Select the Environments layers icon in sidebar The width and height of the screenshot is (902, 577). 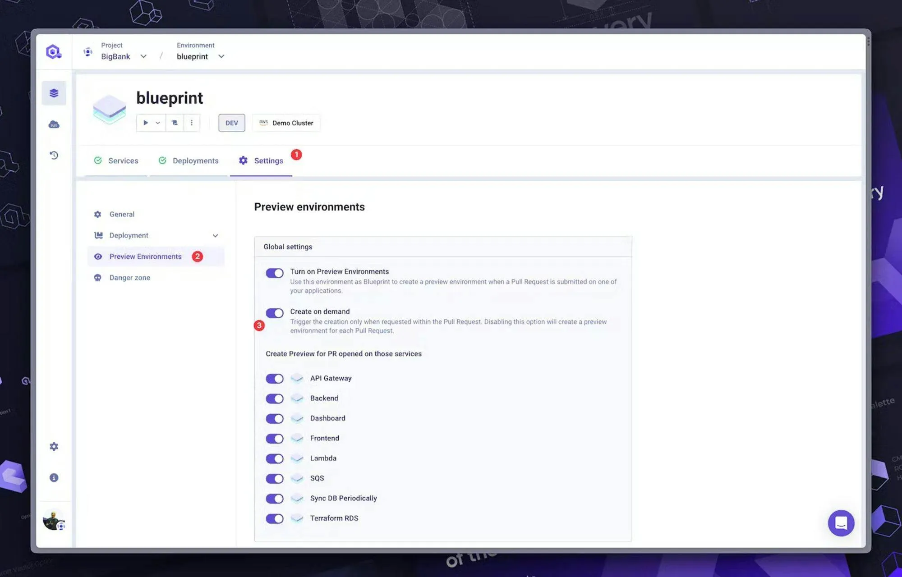[54, 93]
